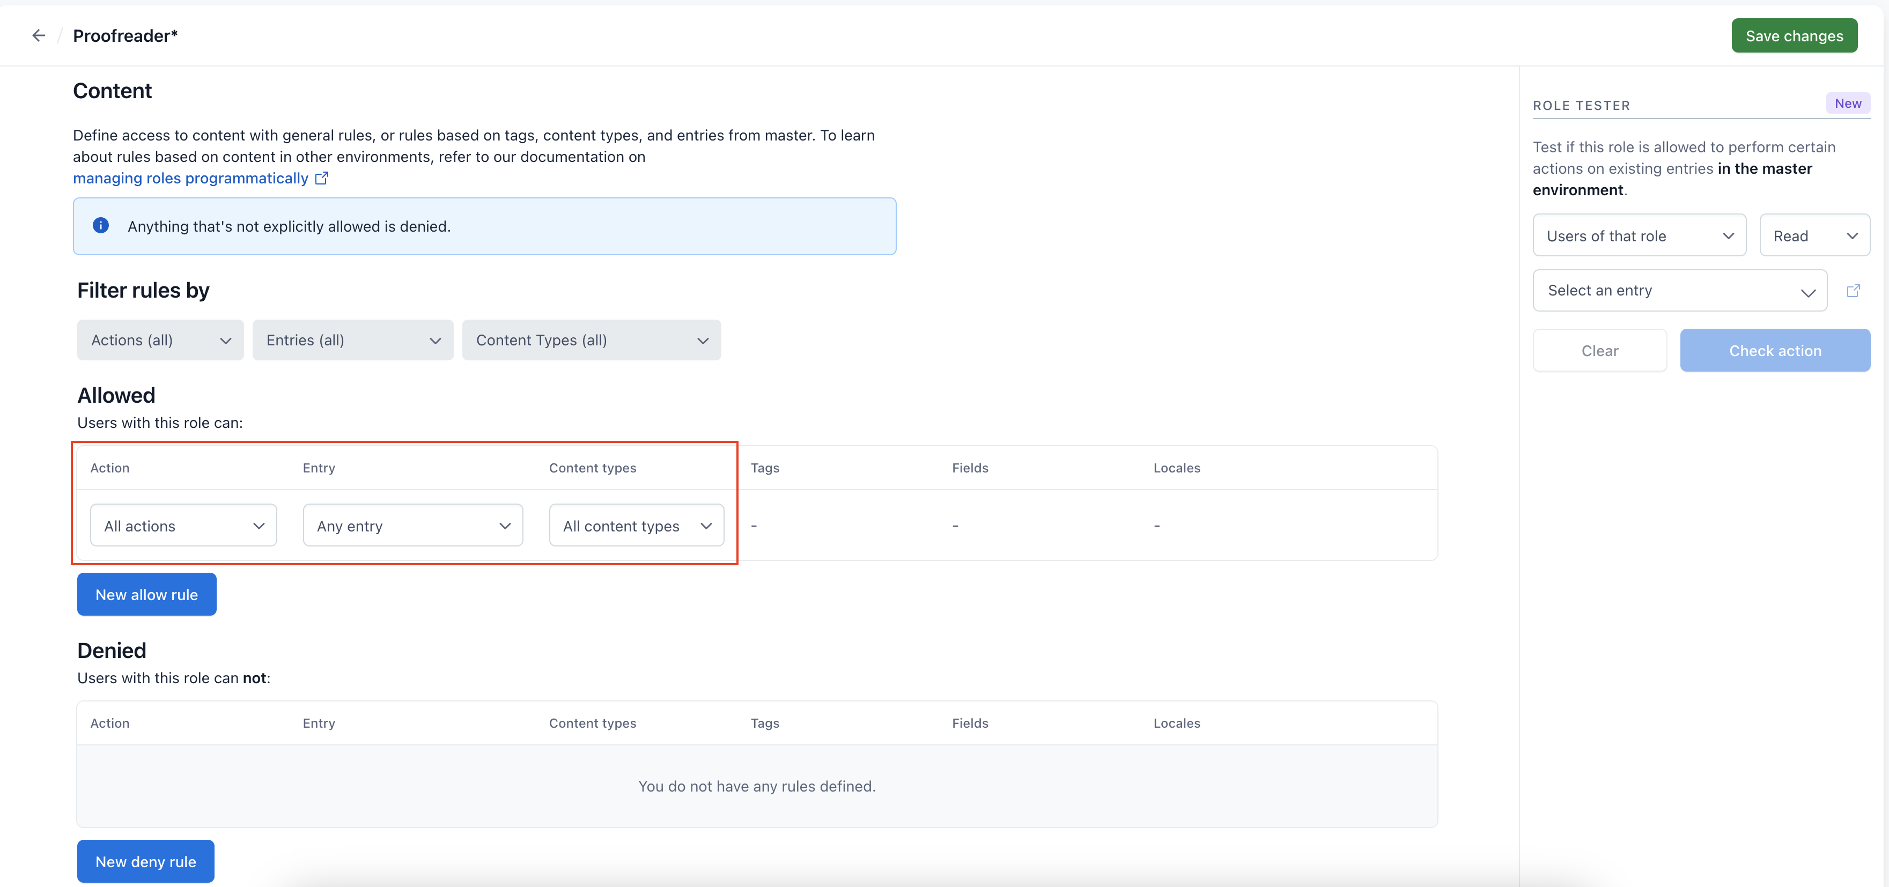Change the Read action dropdown
1889x887 pixels.
(1814, 236)
